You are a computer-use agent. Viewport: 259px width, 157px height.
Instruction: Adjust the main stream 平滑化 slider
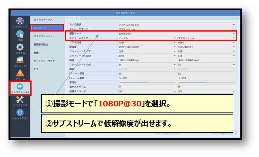coord(147,82)
